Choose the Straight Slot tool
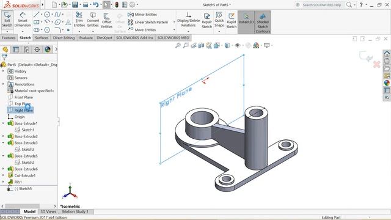This screenshot has width=391, height=220. (x=37, y=30)
